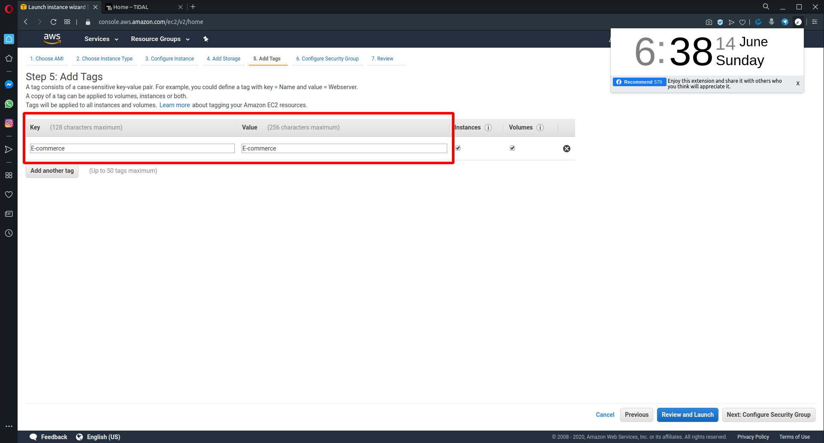Show Volumes info icon
The height and width of the screenshot is (443, 824).
coord(540,127)
